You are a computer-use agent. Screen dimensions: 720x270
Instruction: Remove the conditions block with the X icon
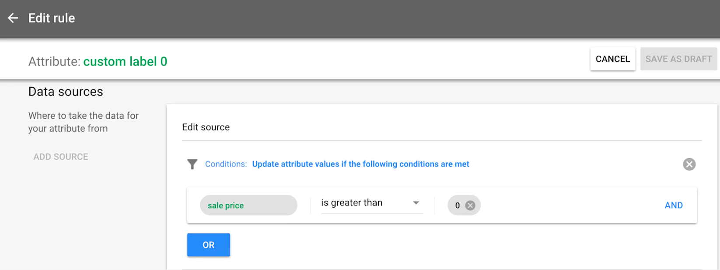tap(689, 164)
